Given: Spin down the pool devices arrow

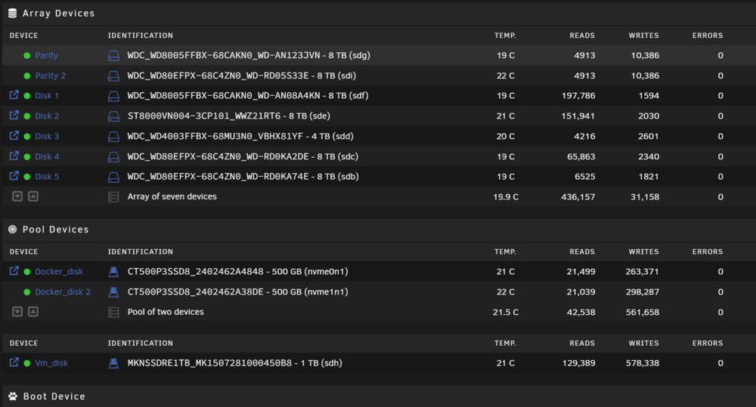Looking at the screenshot, I should click(17, 311).
